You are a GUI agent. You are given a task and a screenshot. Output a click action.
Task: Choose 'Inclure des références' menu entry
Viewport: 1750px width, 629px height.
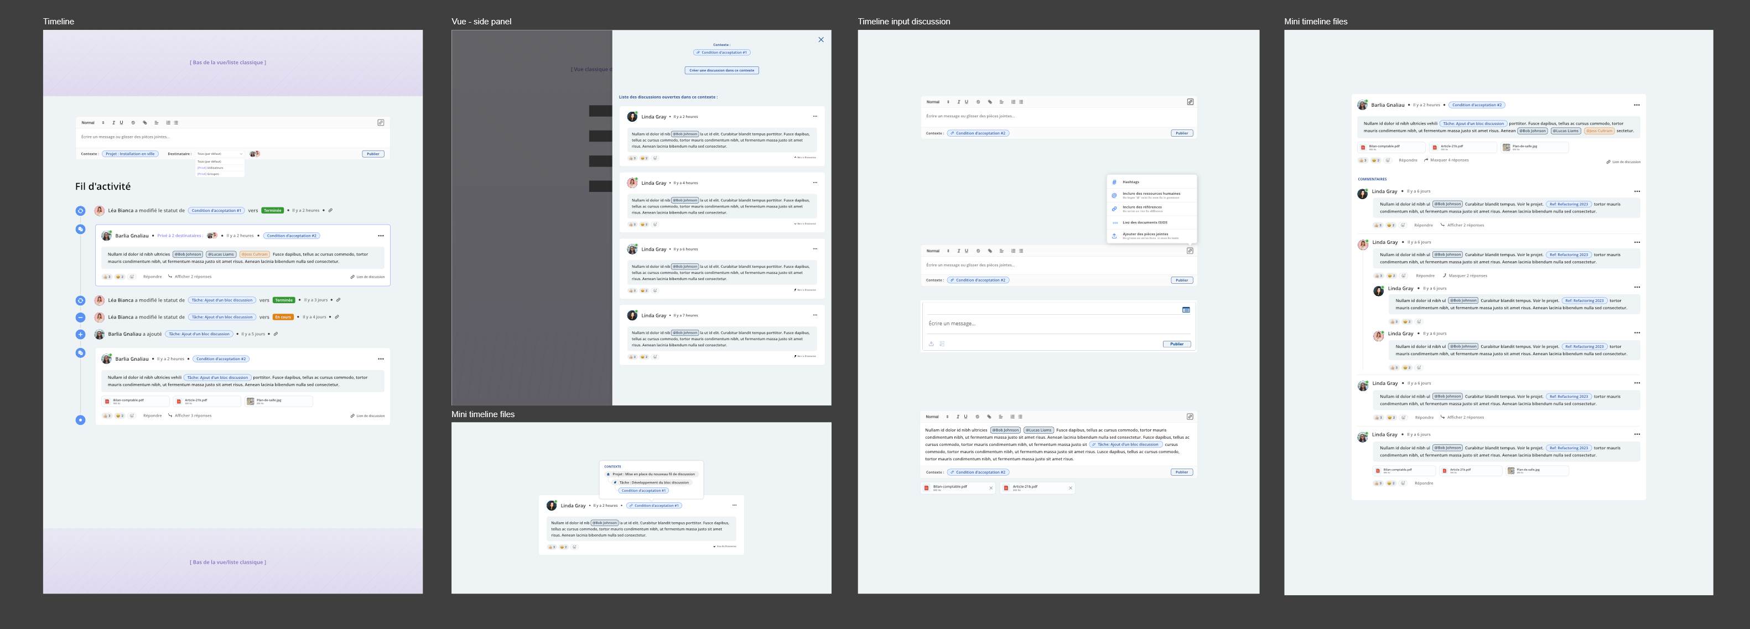1151,209
